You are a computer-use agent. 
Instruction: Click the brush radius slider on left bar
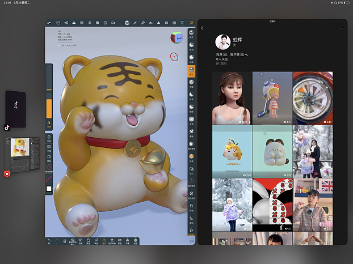click(x=49, y=78)
